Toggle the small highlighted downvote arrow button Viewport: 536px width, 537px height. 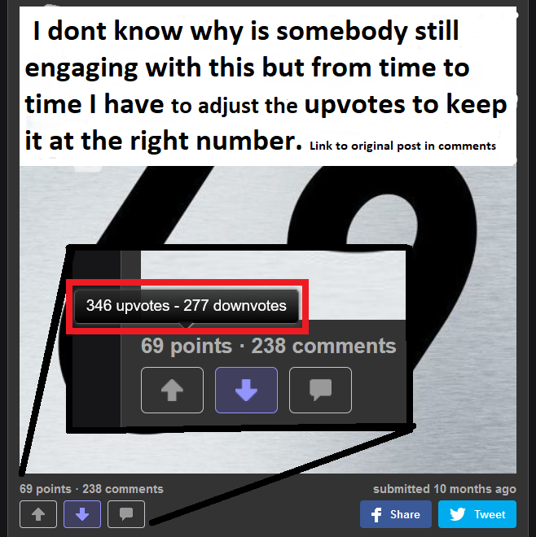coord(82,514)
